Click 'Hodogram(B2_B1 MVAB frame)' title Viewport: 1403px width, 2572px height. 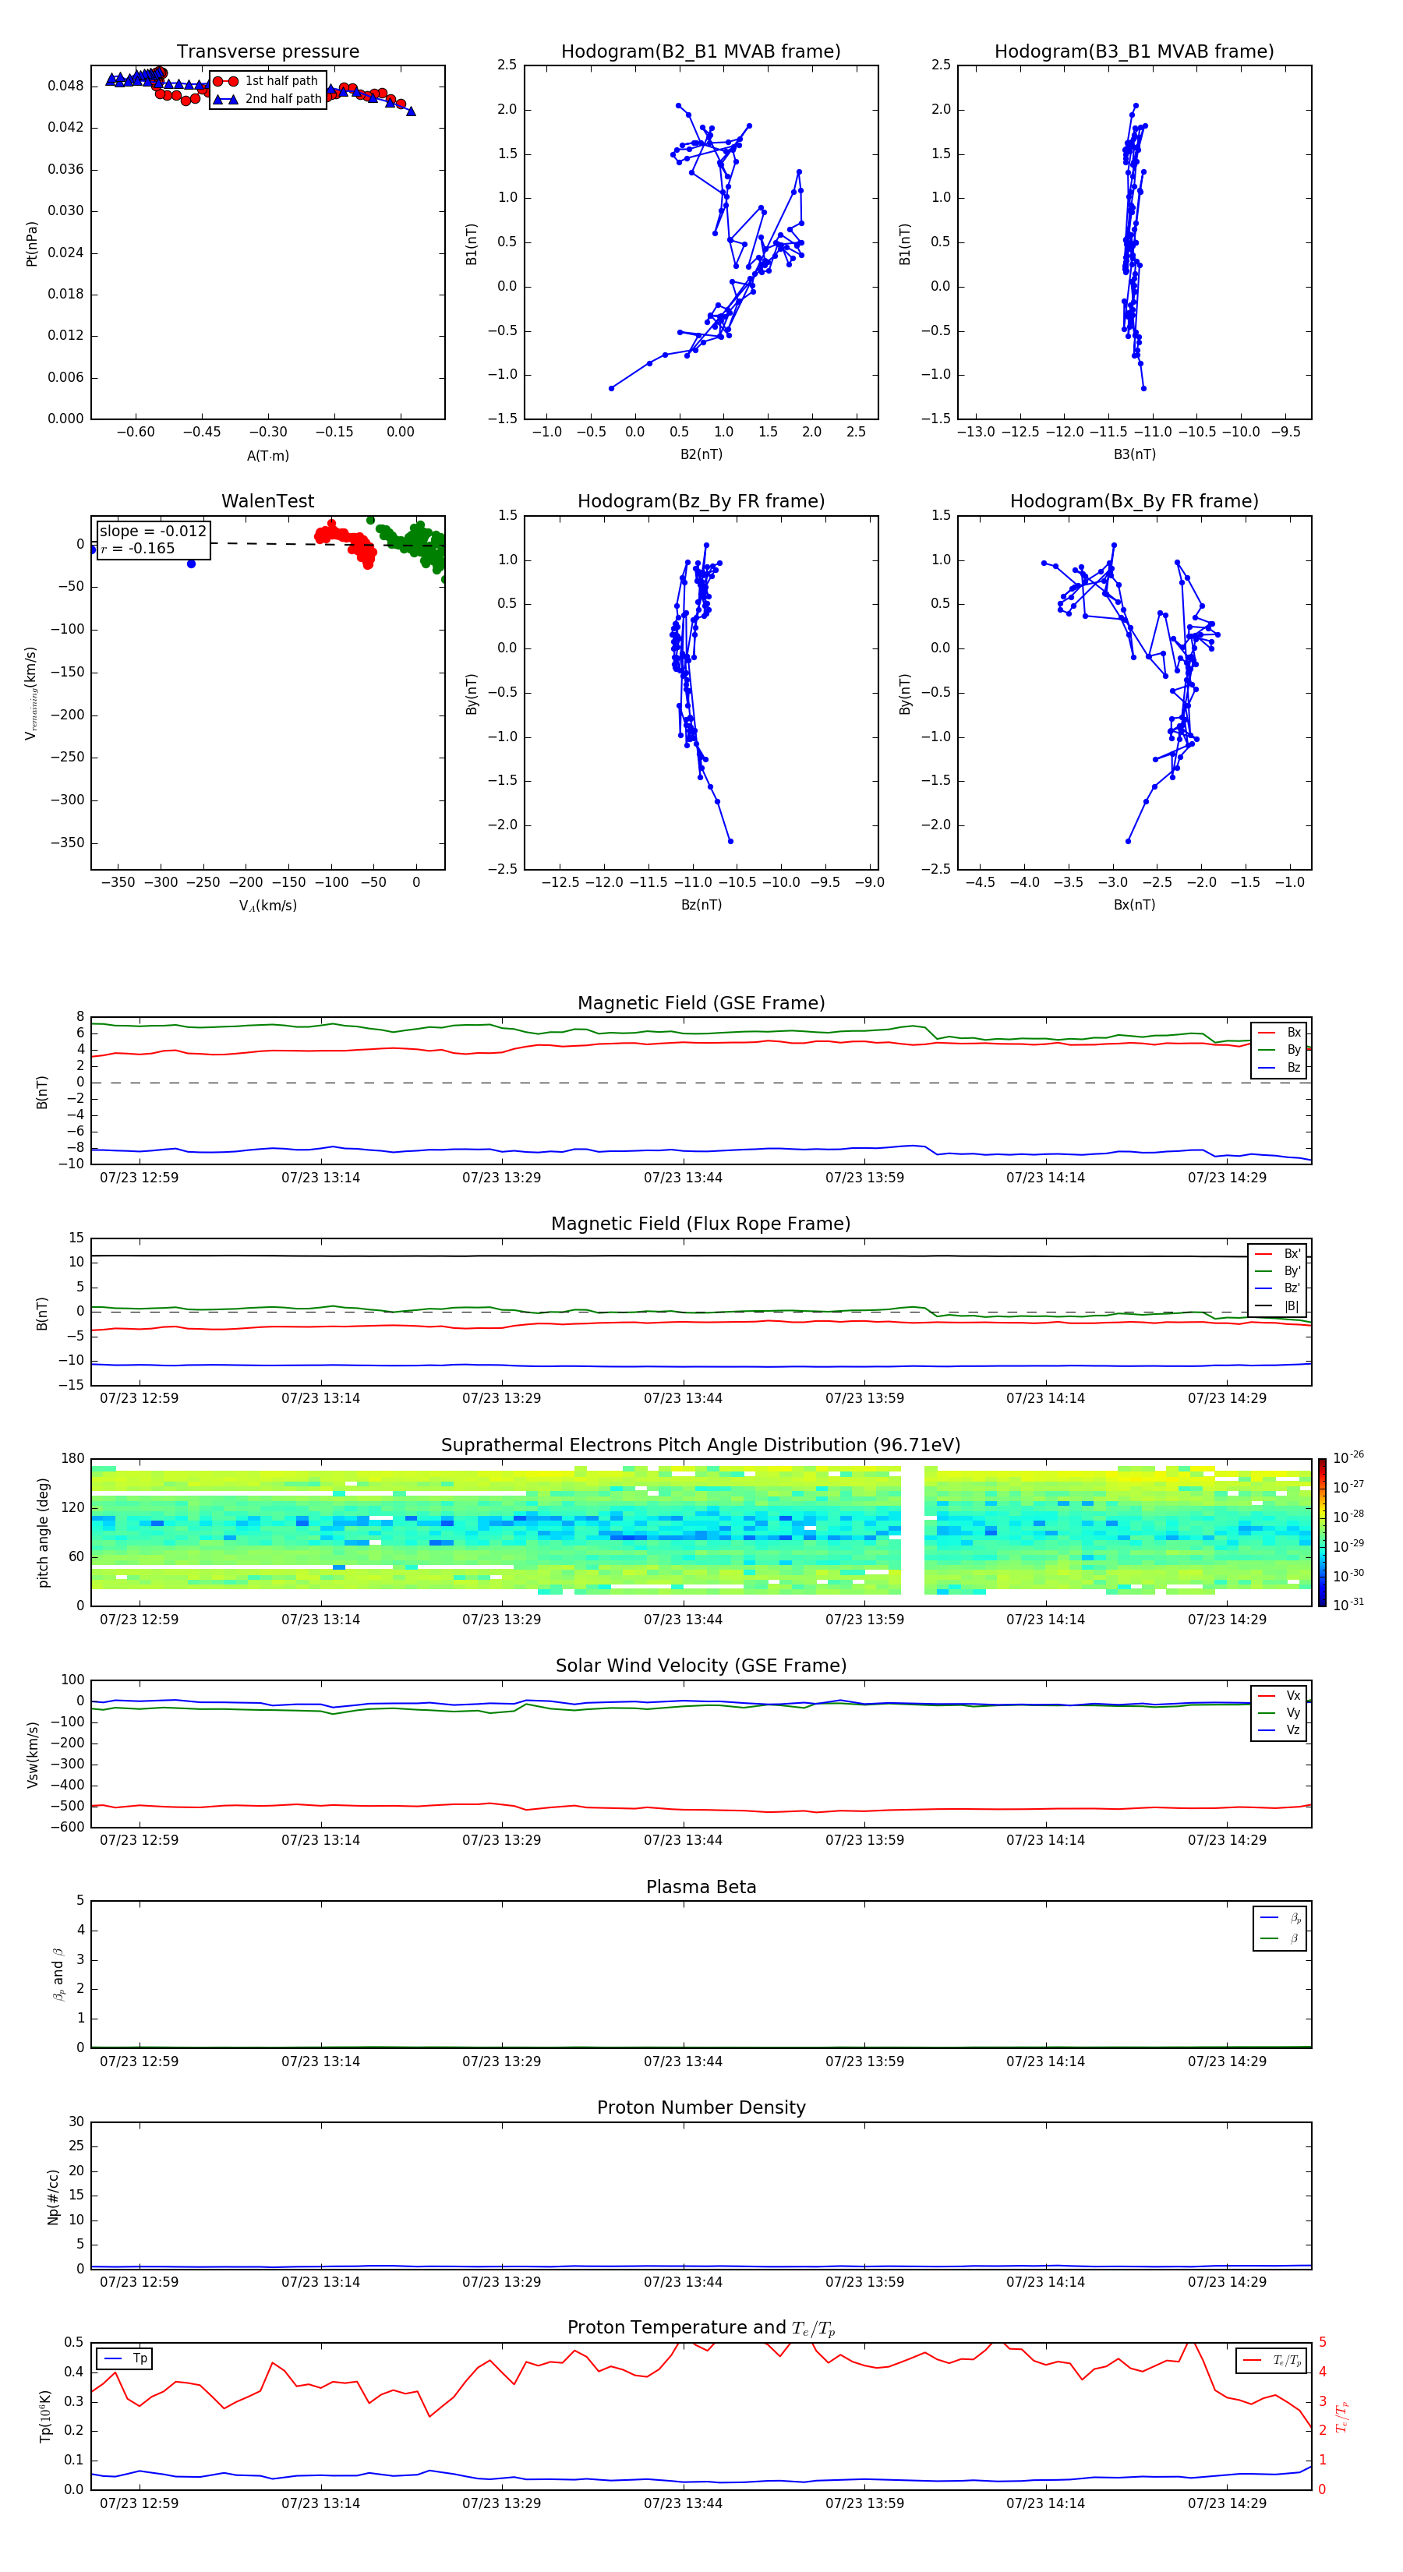pyautogui.click(x=701, y=51)
